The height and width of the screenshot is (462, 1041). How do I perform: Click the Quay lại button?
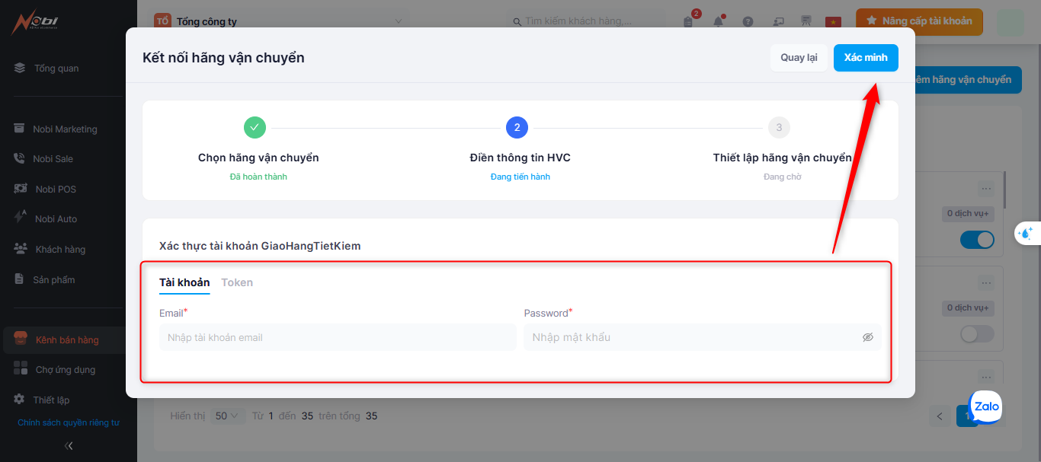(x=799, y=58)
